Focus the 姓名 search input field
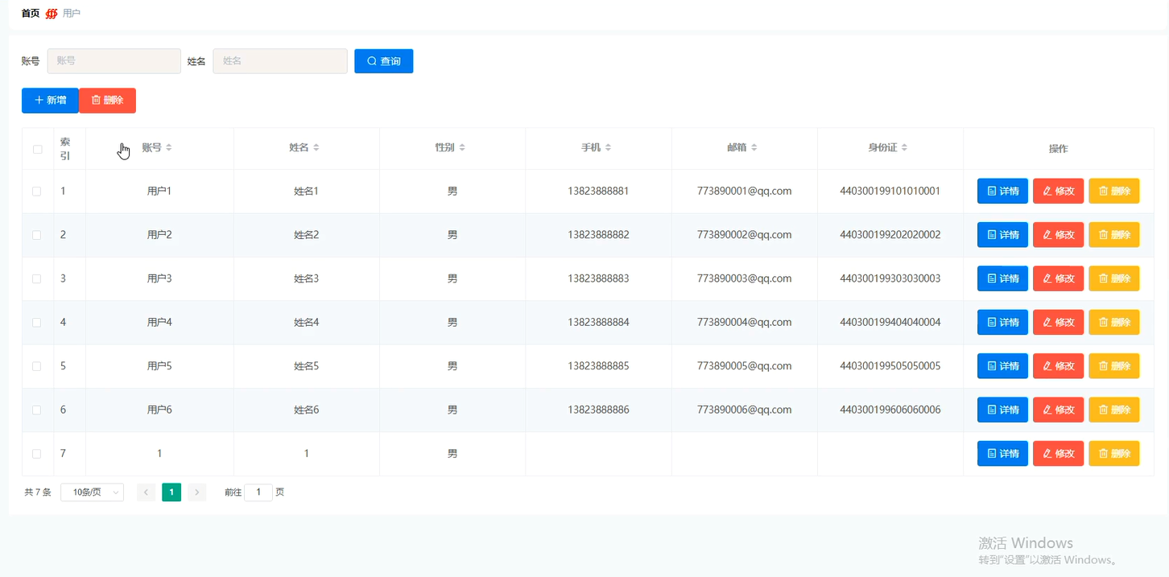The height and width of the screenshot is (577, 1169). point(280,61)
